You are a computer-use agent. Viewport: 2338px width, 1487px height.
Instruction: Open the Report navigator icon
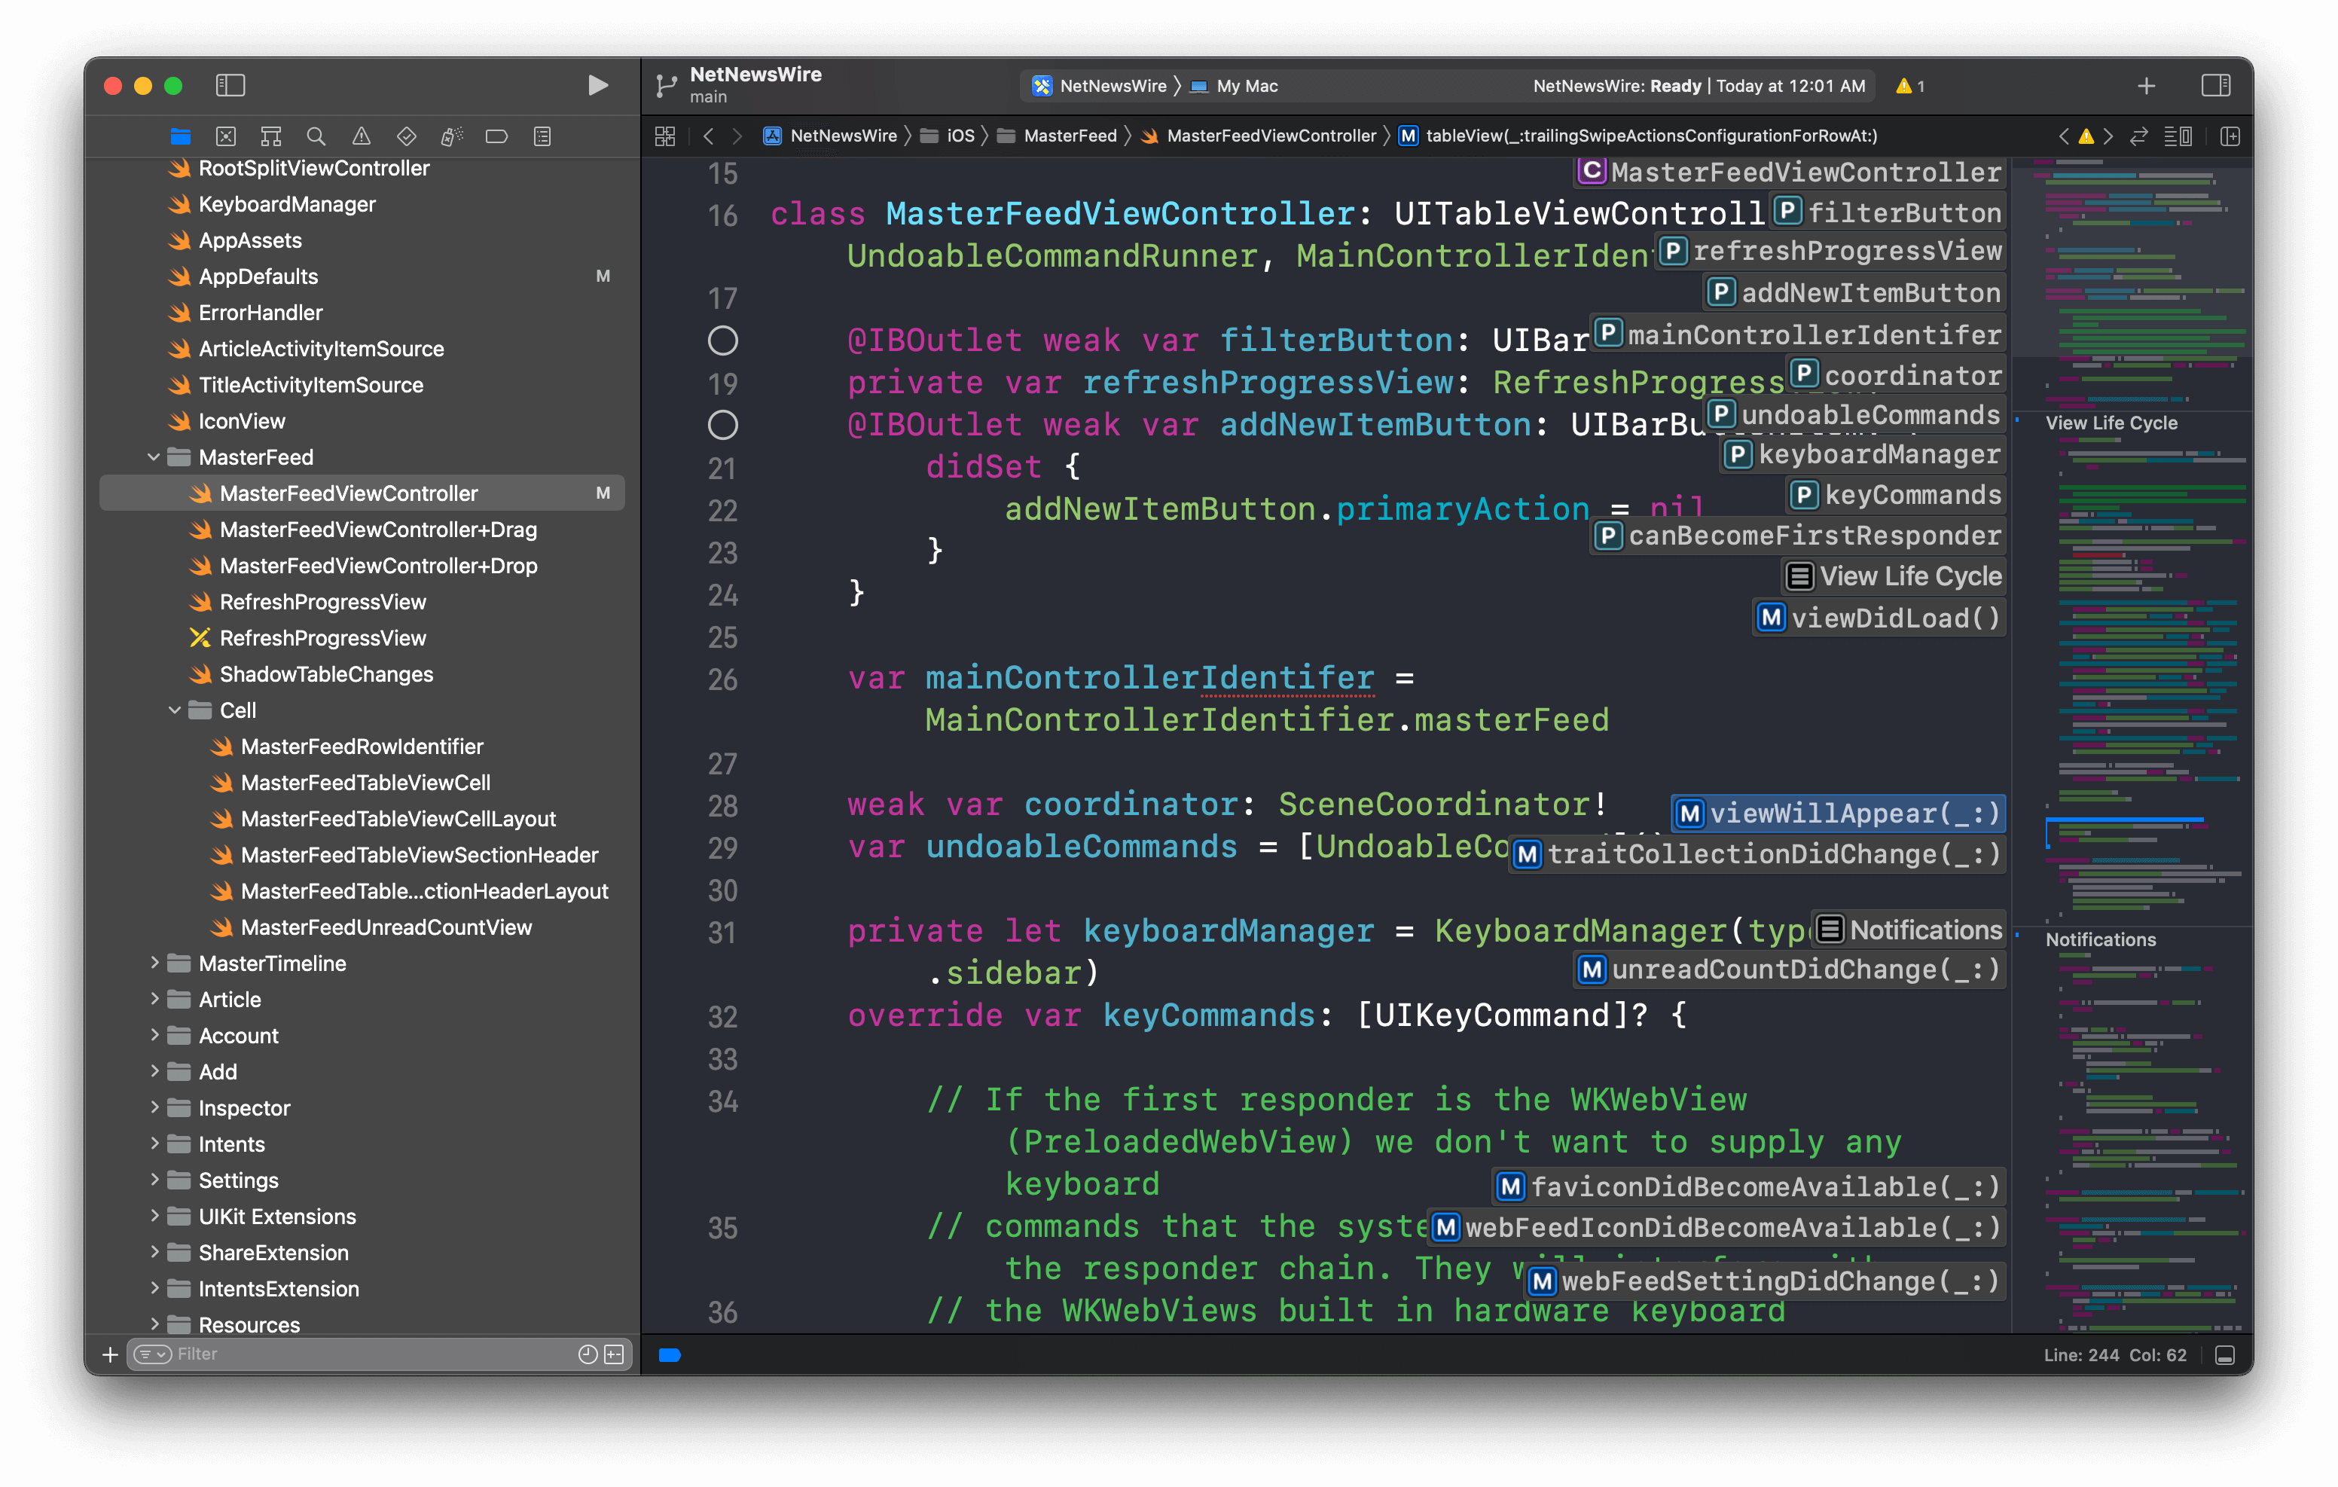tap(542, 136)
